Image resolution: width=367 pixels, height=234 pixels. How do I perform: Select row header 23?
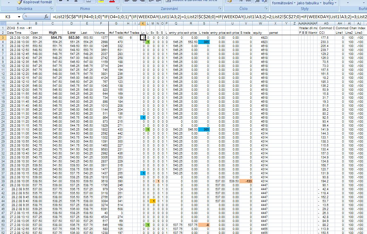pos(2,118)
